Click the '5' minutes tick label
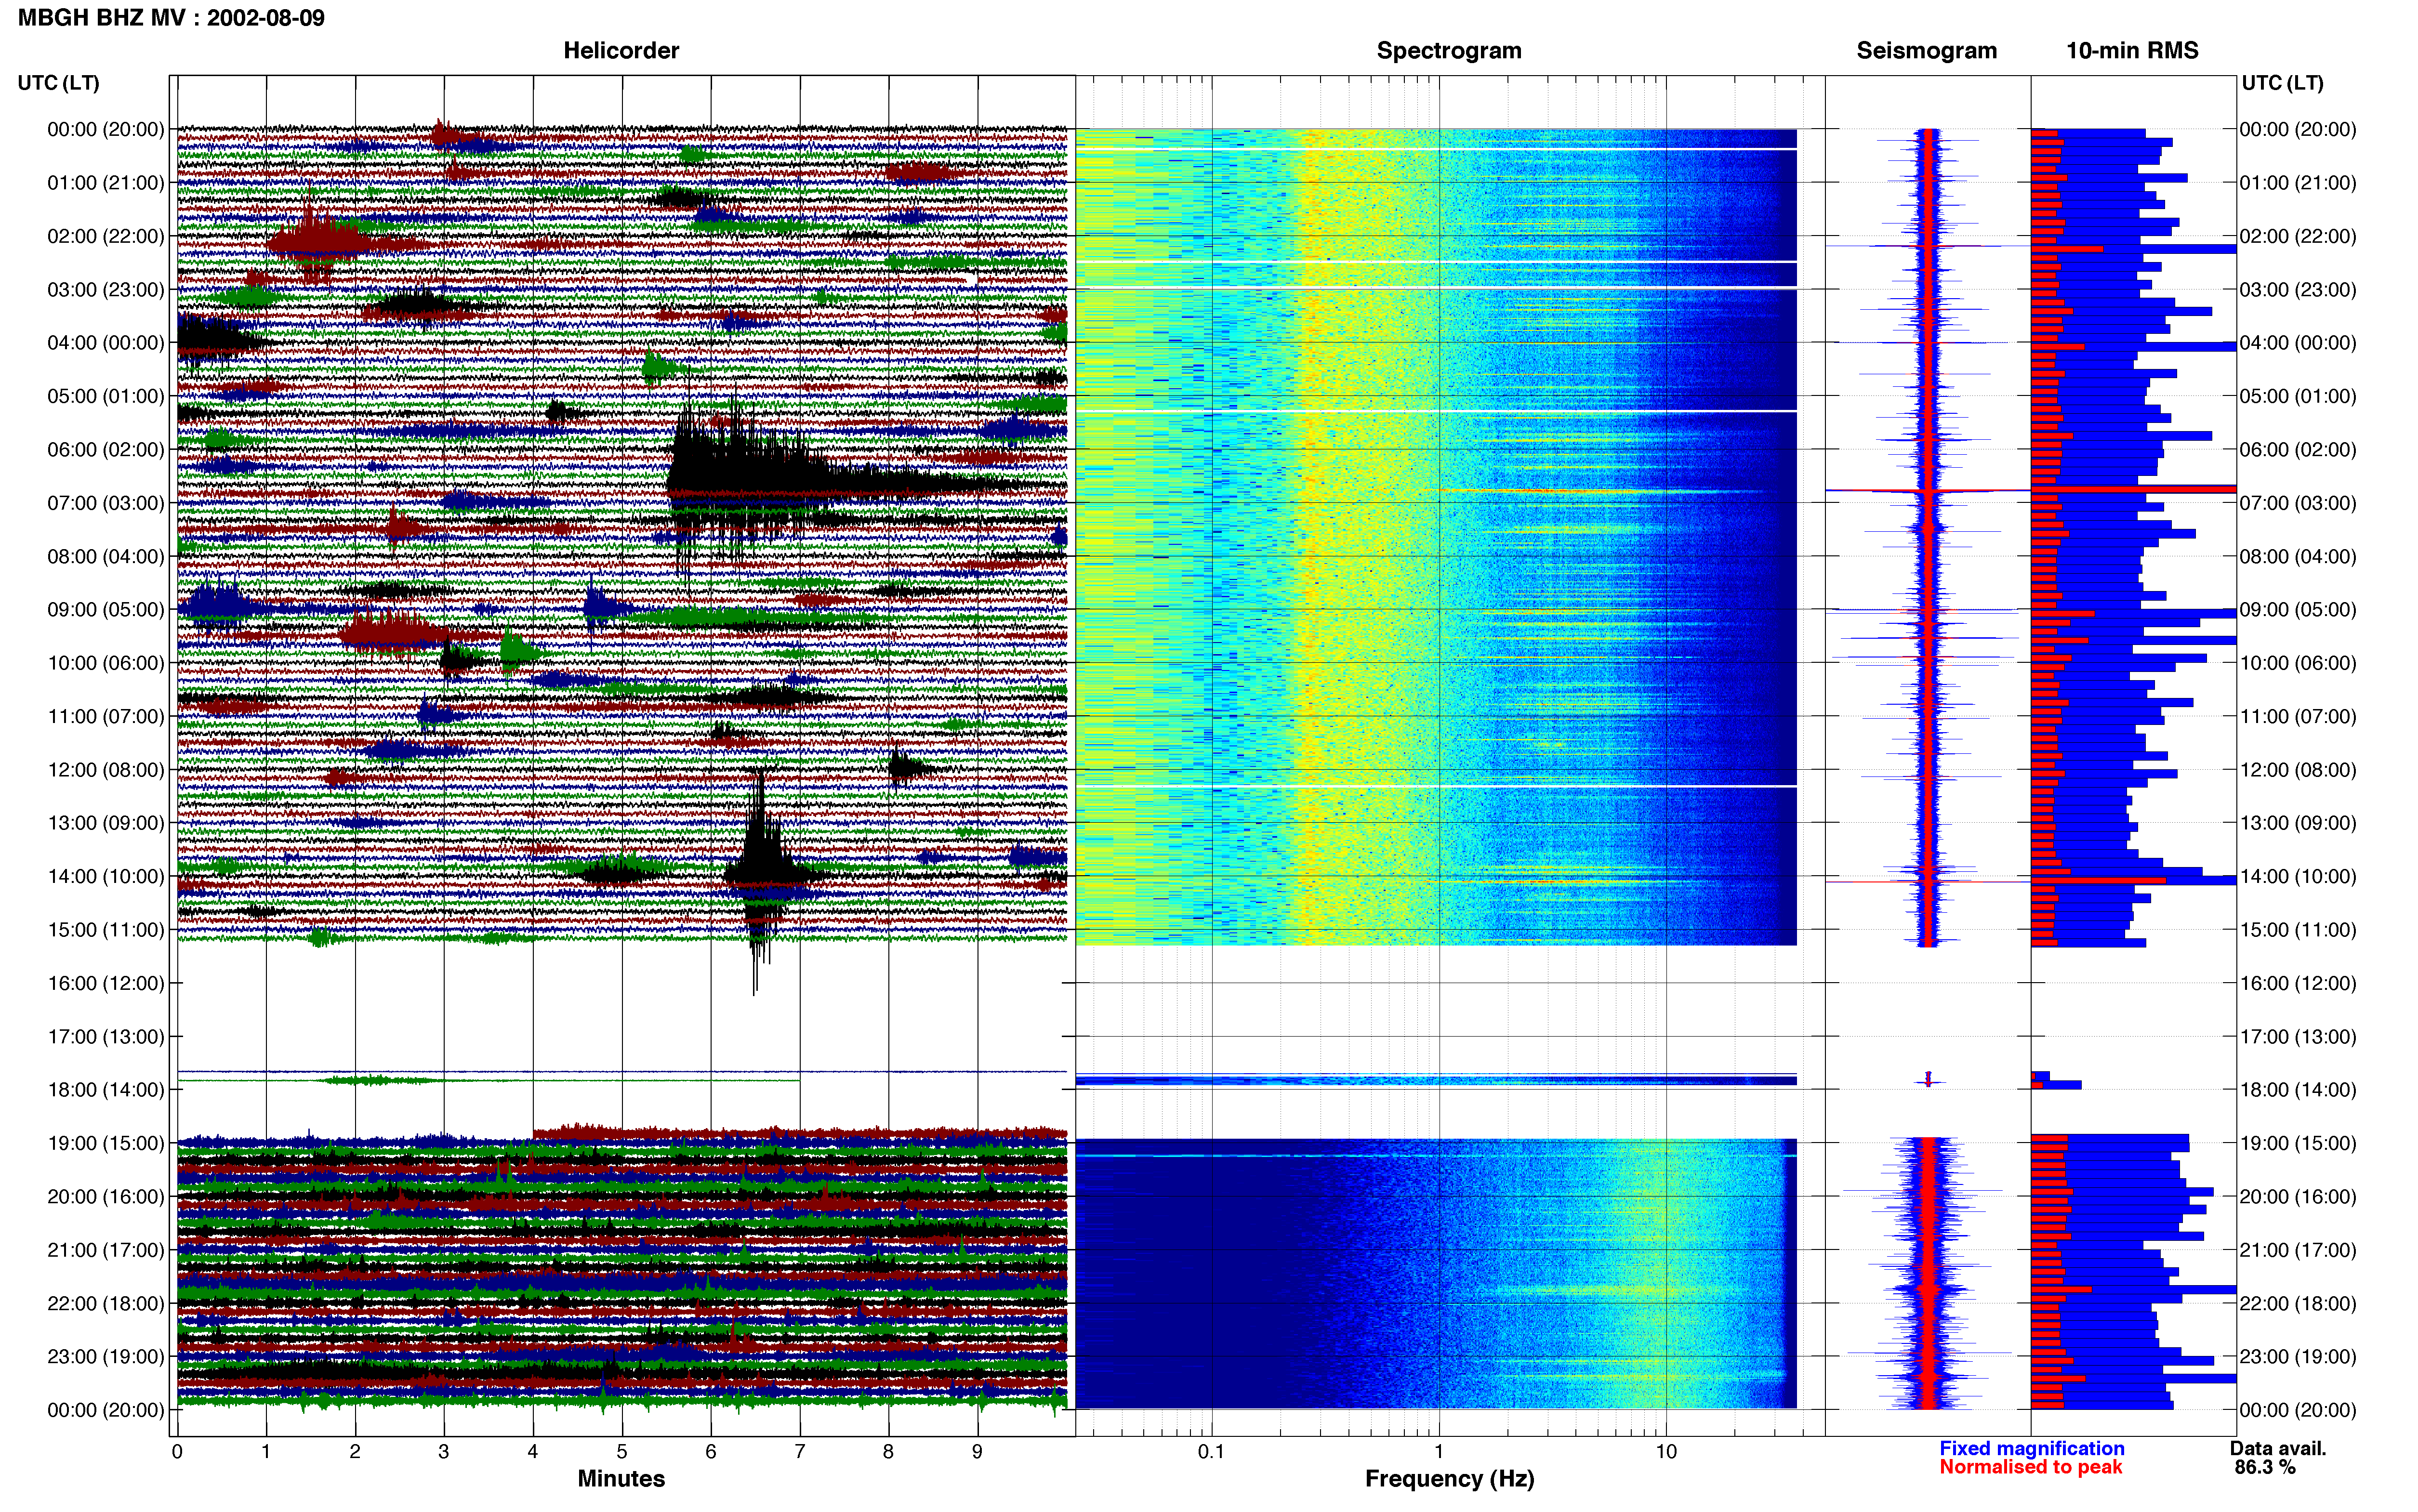This screenshot has height=1512, width=2418. pos(622,1451)
